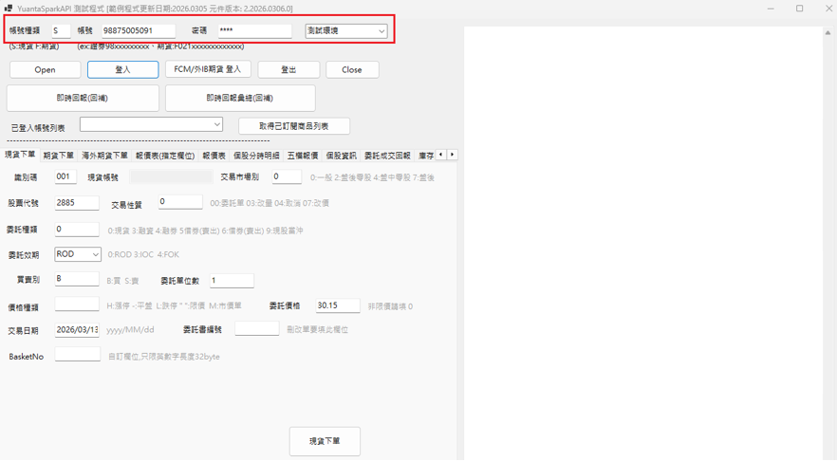Click the empty 委託書編號 input field

[x=257, y=328]
